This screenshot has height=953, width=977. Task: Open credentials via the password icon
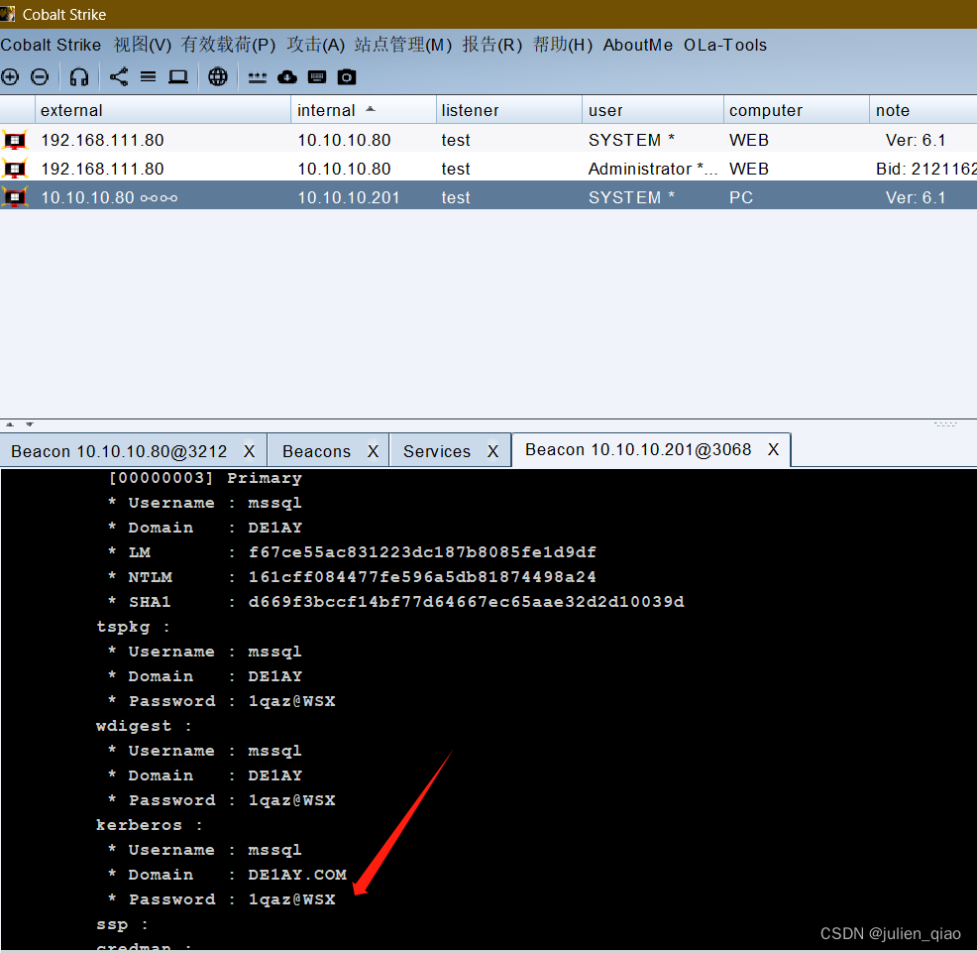tap(258, 78)
